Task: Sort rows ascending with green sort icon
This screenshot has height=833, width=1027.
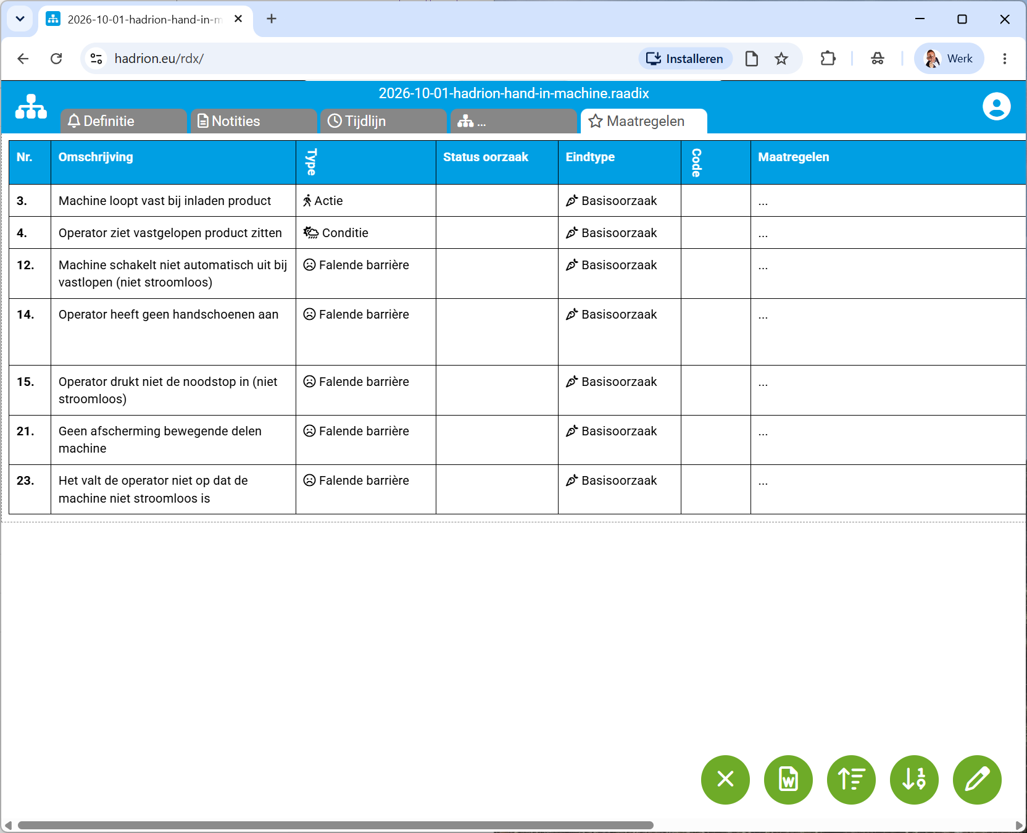Action: point(851,780)
